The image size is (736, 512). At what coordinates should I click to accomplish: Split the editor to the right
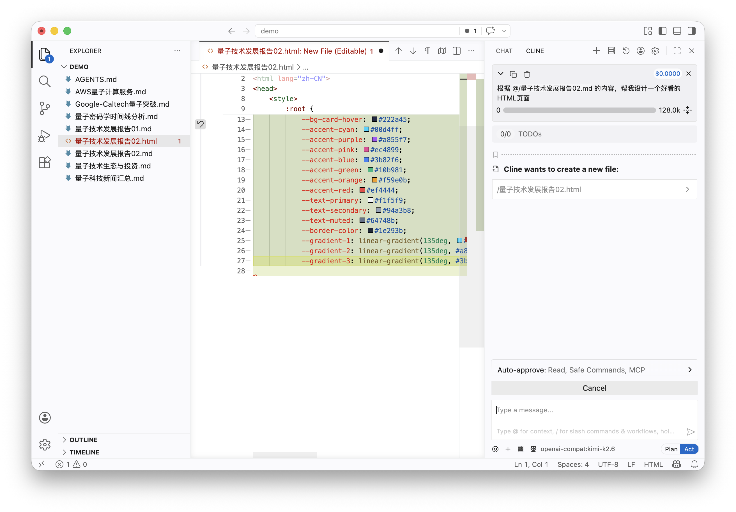(x=456, y=51)
